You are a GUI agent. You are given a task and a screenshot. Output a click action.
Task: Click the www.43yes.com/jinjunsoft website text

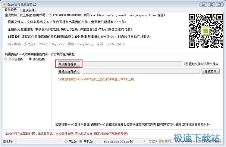(109, 15)
